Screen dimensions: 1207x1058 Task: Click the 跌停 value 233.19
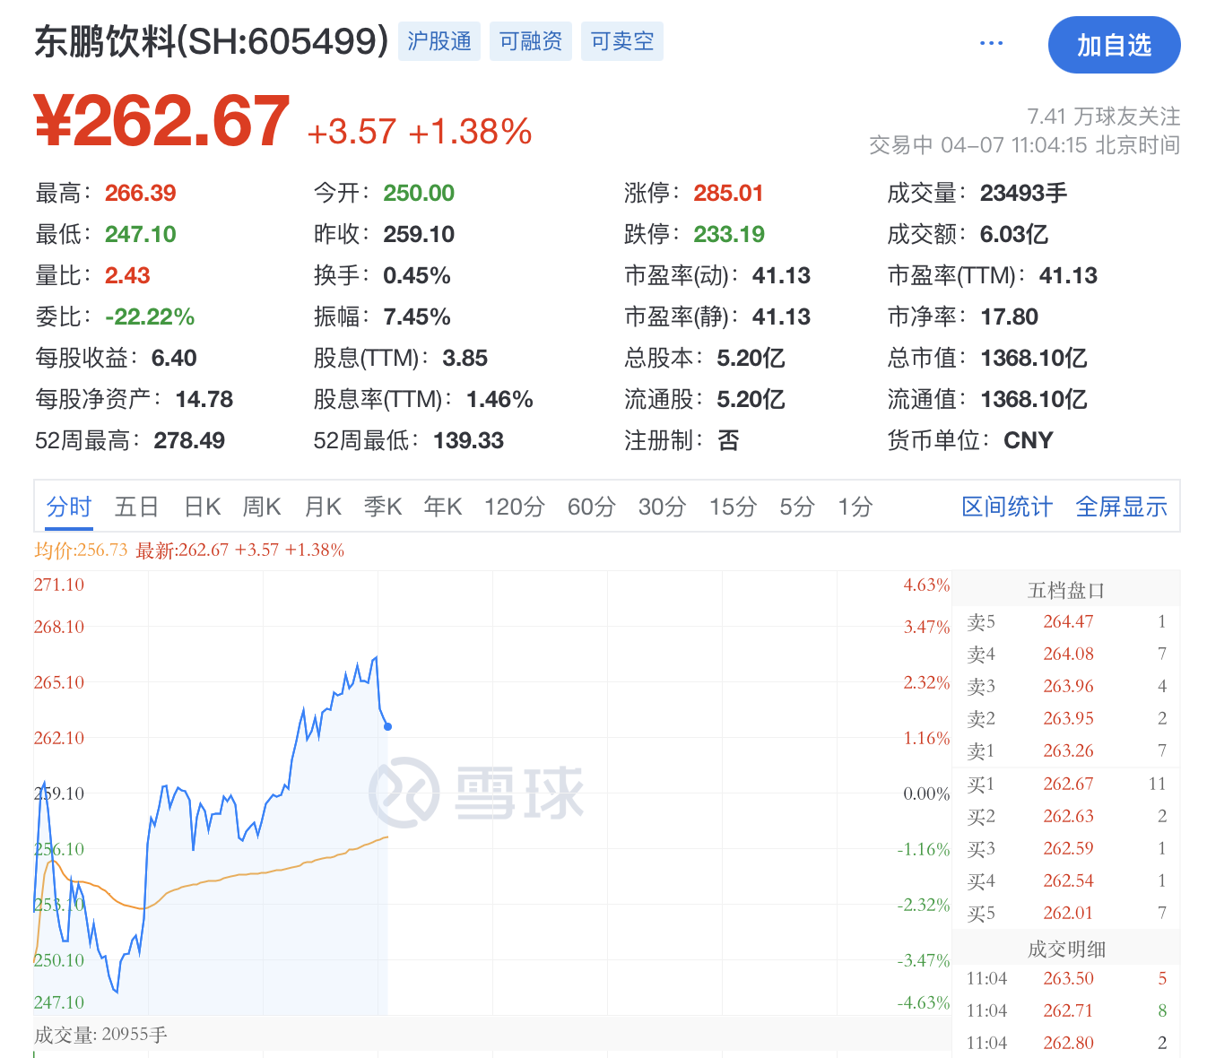[x=729, y=234]
